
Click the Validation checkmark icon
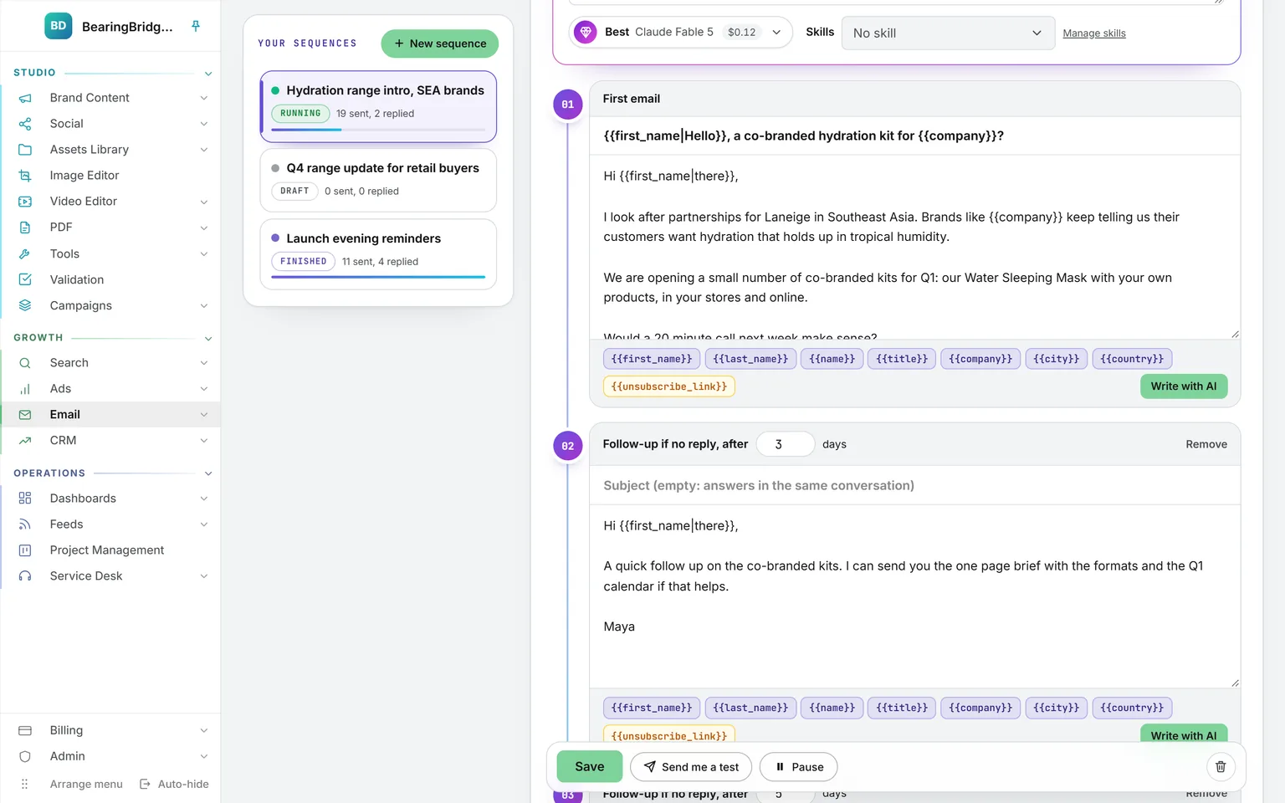(x=25, y=279)
